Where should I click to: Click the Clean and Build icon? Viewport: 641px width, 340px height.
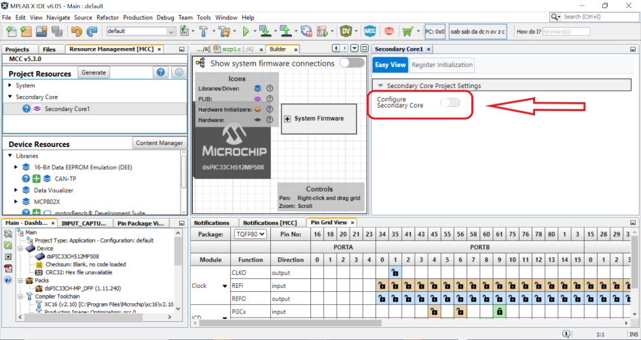pyautogui.click(x=224, y=31)
